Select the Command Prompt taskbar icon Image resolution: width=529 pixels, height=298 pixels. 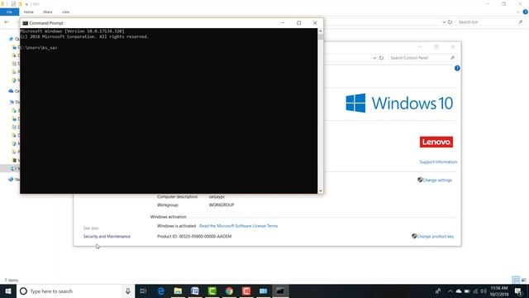tap(280, 291)
